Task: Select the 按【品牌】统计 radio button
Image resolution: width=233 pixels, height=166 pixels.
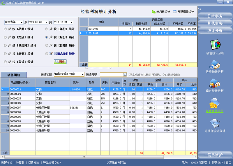Action: [6, 29]
